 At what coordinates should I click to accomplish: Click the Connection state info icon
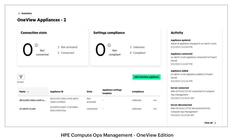(36, 45)
